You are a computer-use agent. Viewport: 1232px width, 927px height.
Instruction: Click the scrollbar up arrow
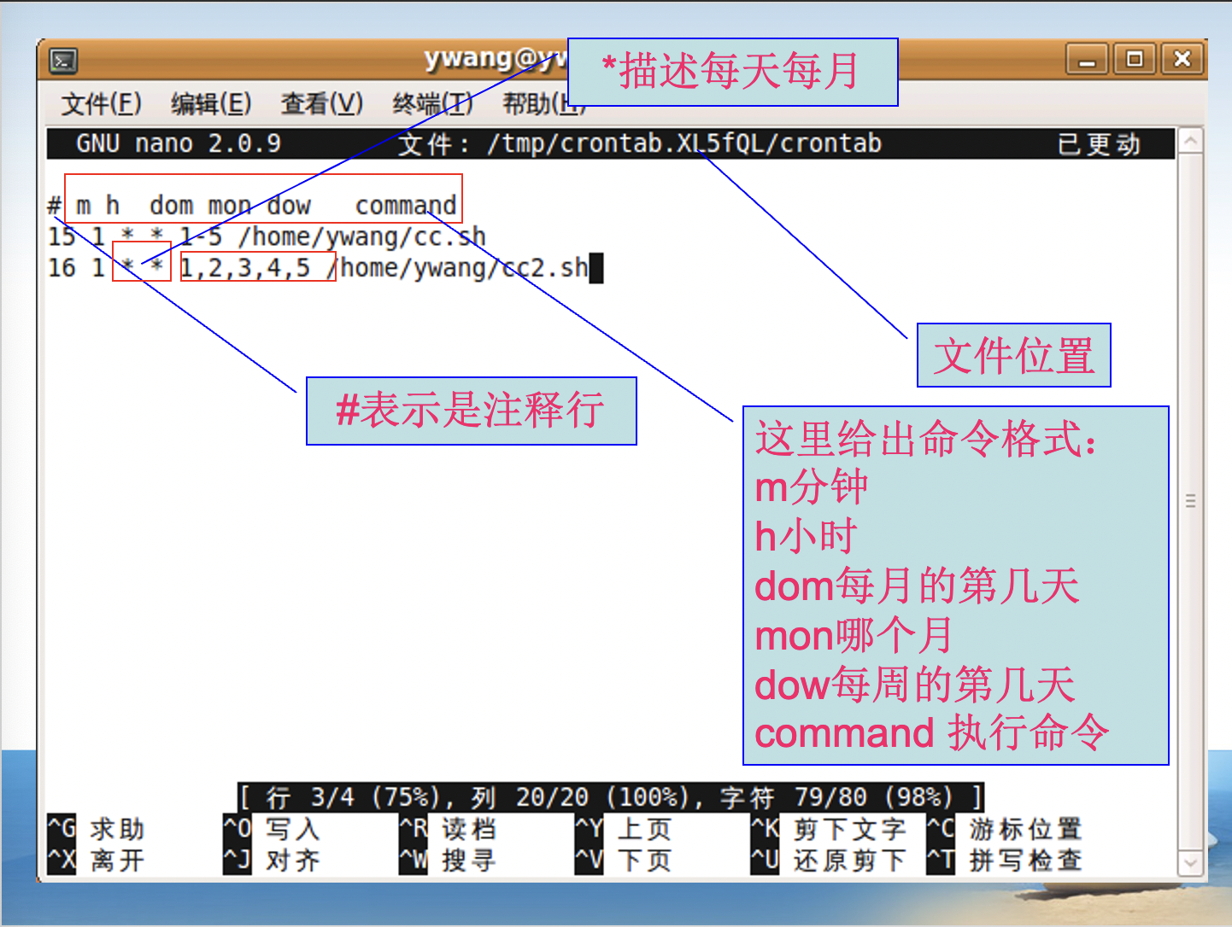click(1190, 140)
